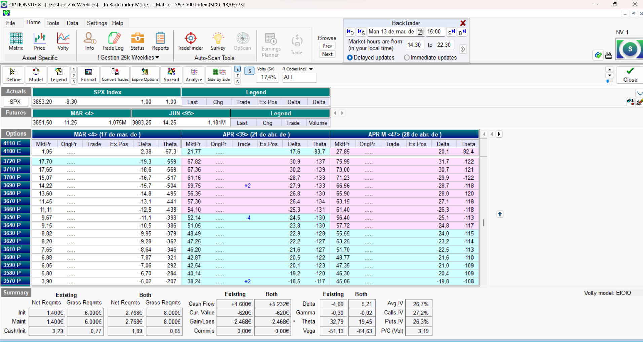This screenshot has width=643, height=342.
Task: Show previous options expiration column
Action: tap(492, 134)
